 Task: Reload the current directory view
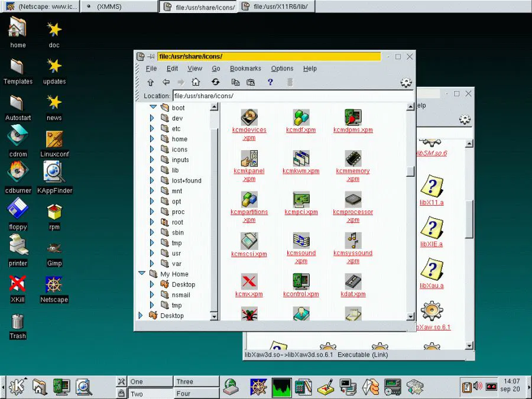click(215, 83)
